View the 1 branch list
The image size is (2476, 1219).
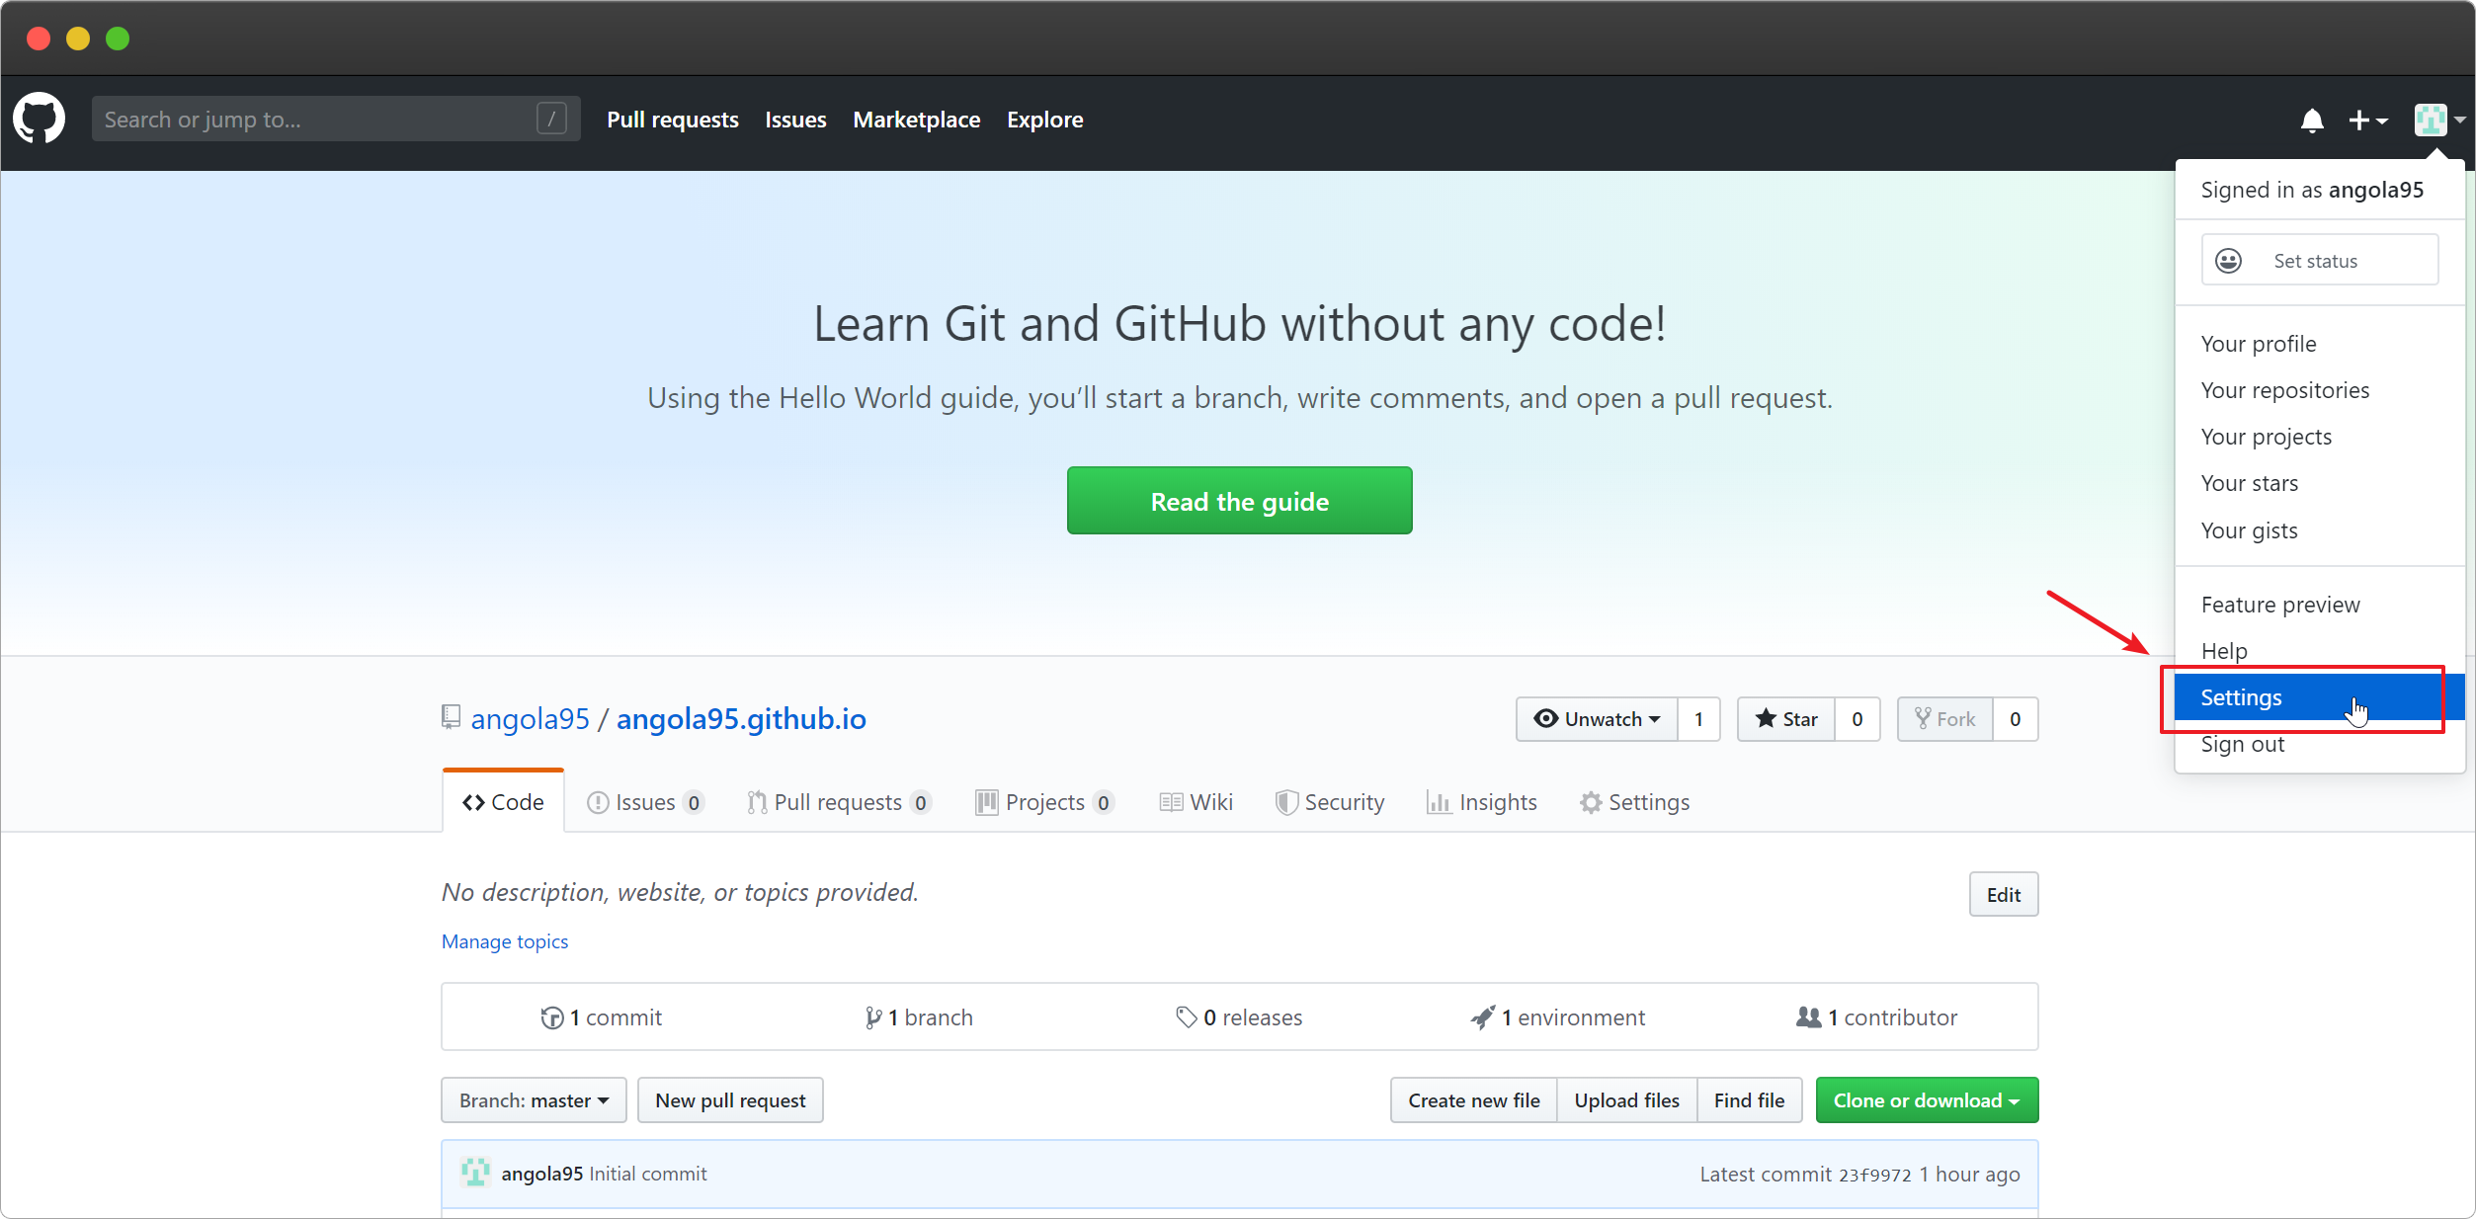(x=919, y=1017)
